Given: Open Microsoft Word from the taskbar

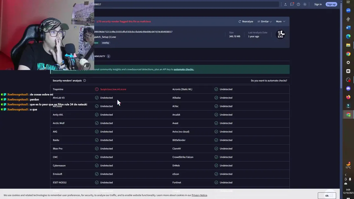Looking at the screenshot, I should pos(348,28).
